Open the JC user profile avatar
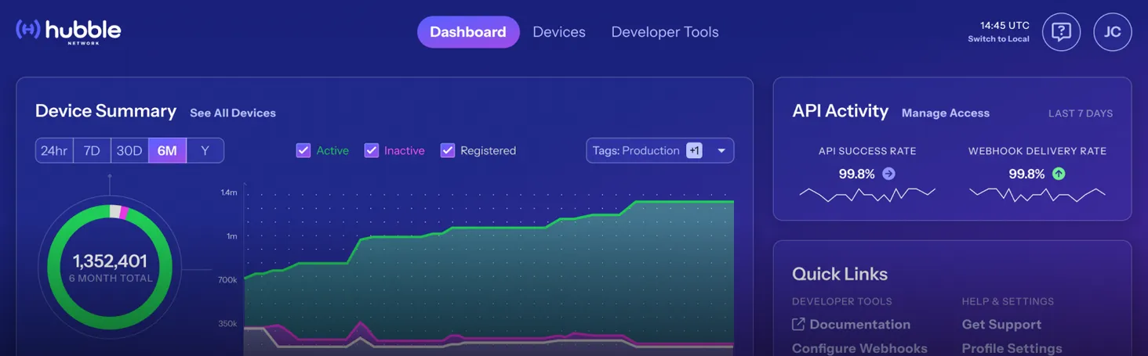 (x=1112, y=32)
